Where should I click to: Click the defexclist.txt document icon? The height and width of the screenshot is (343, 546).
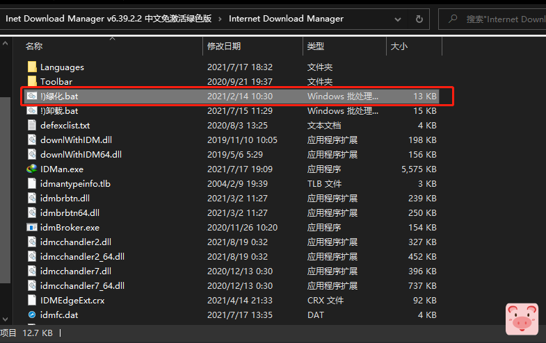tap(32, 125)
